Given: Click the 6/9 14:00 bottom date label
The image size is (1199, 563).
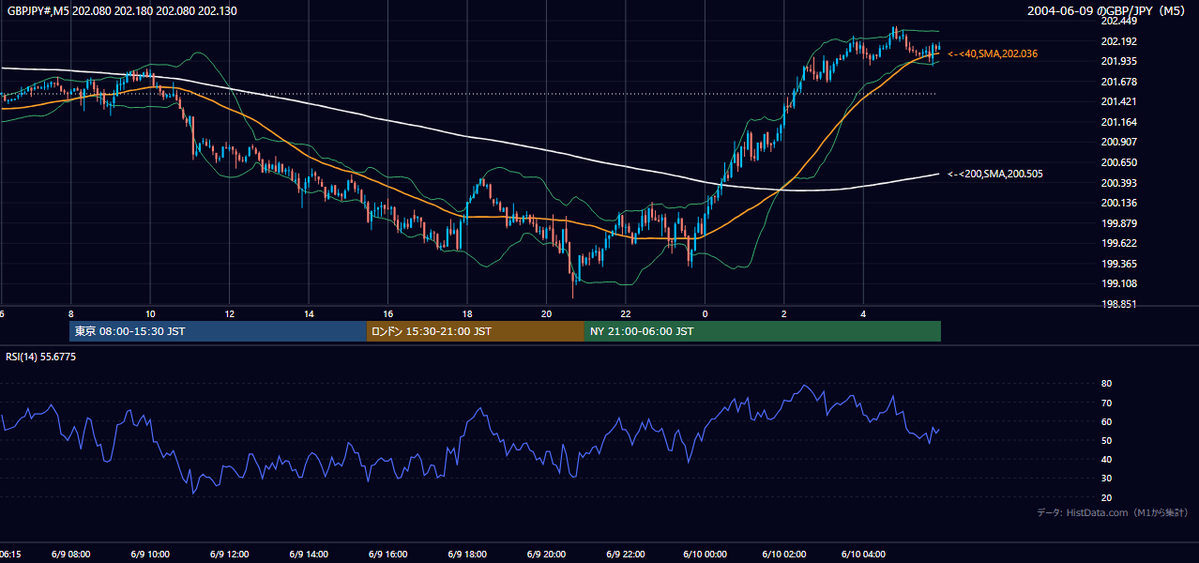Looking at the screenshot, I should coord(309,555).
